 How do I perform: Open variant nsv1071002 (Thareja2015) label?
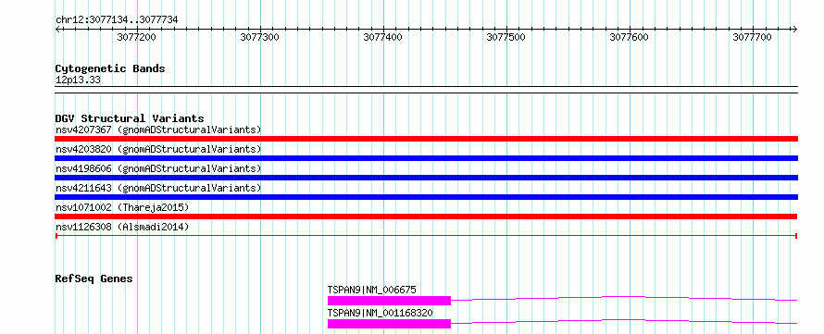tap(122, 207)
